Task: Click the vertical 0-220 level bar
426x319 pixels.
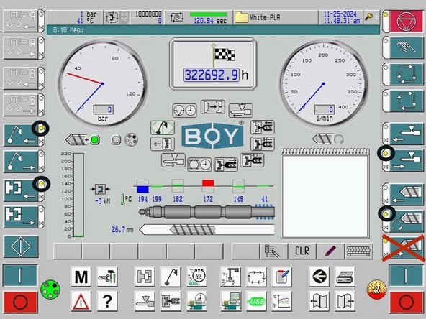Action: coord(78,195)
